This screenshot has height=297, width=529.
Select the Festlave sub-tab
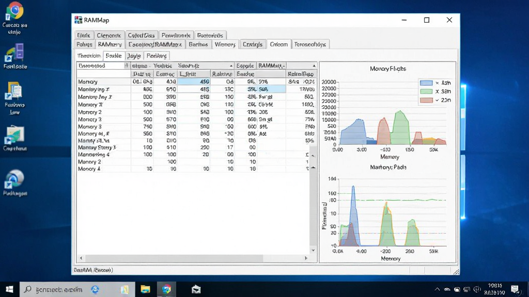[x=157, y=56]
